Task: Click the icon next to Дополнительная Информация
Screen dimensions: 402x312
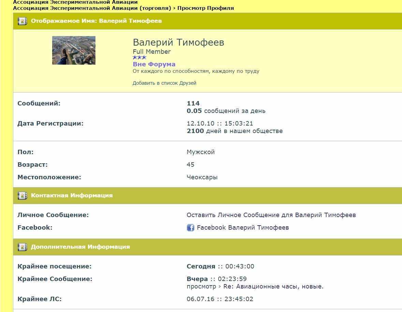Action: [22, 247]
